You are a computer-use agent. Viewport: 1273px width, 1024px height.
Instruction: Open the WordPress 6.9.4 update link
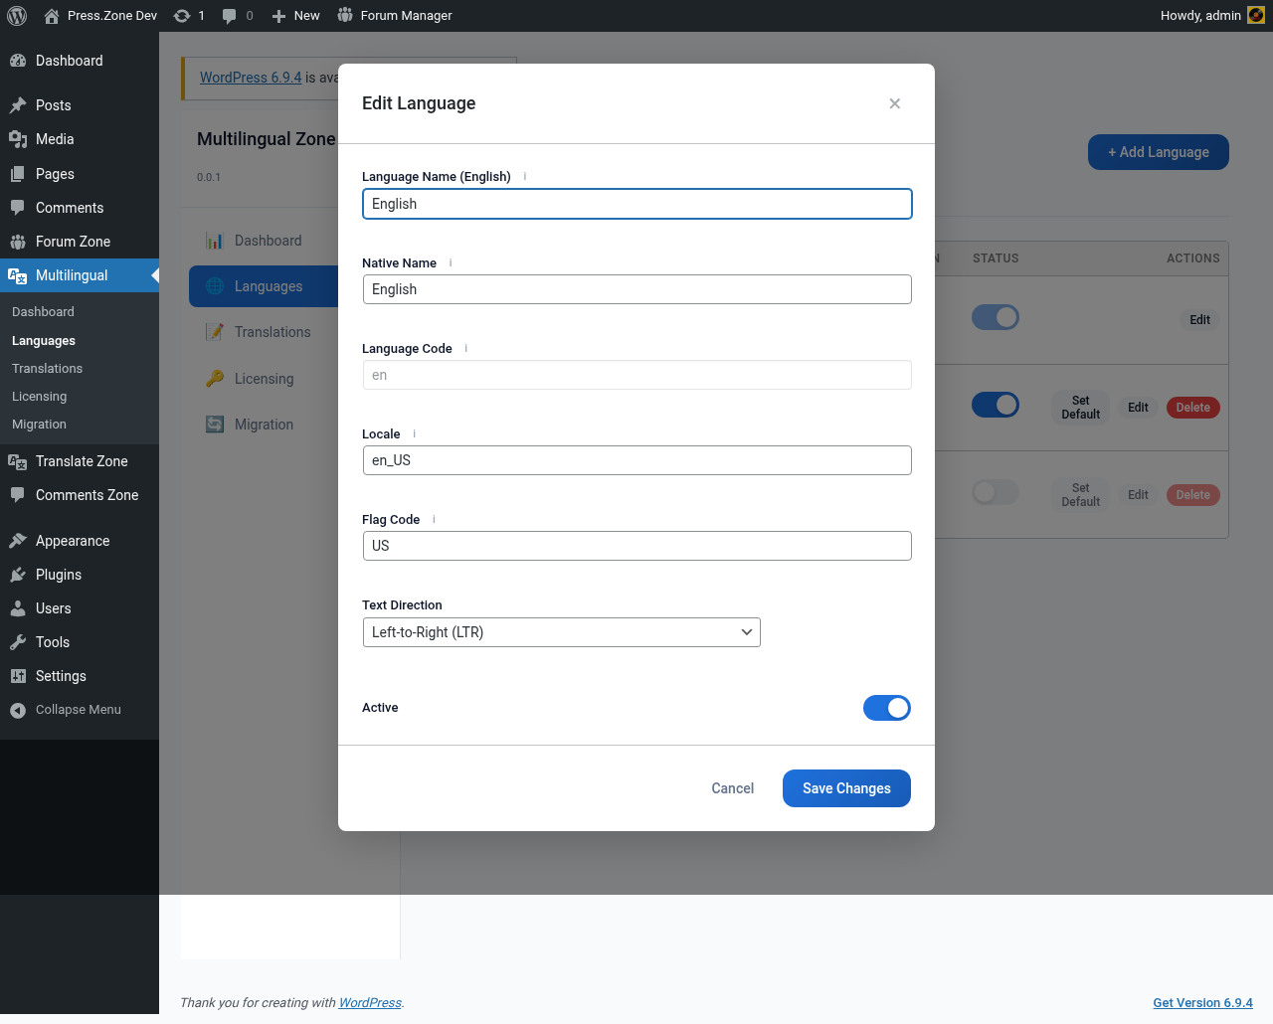(251, 78)
